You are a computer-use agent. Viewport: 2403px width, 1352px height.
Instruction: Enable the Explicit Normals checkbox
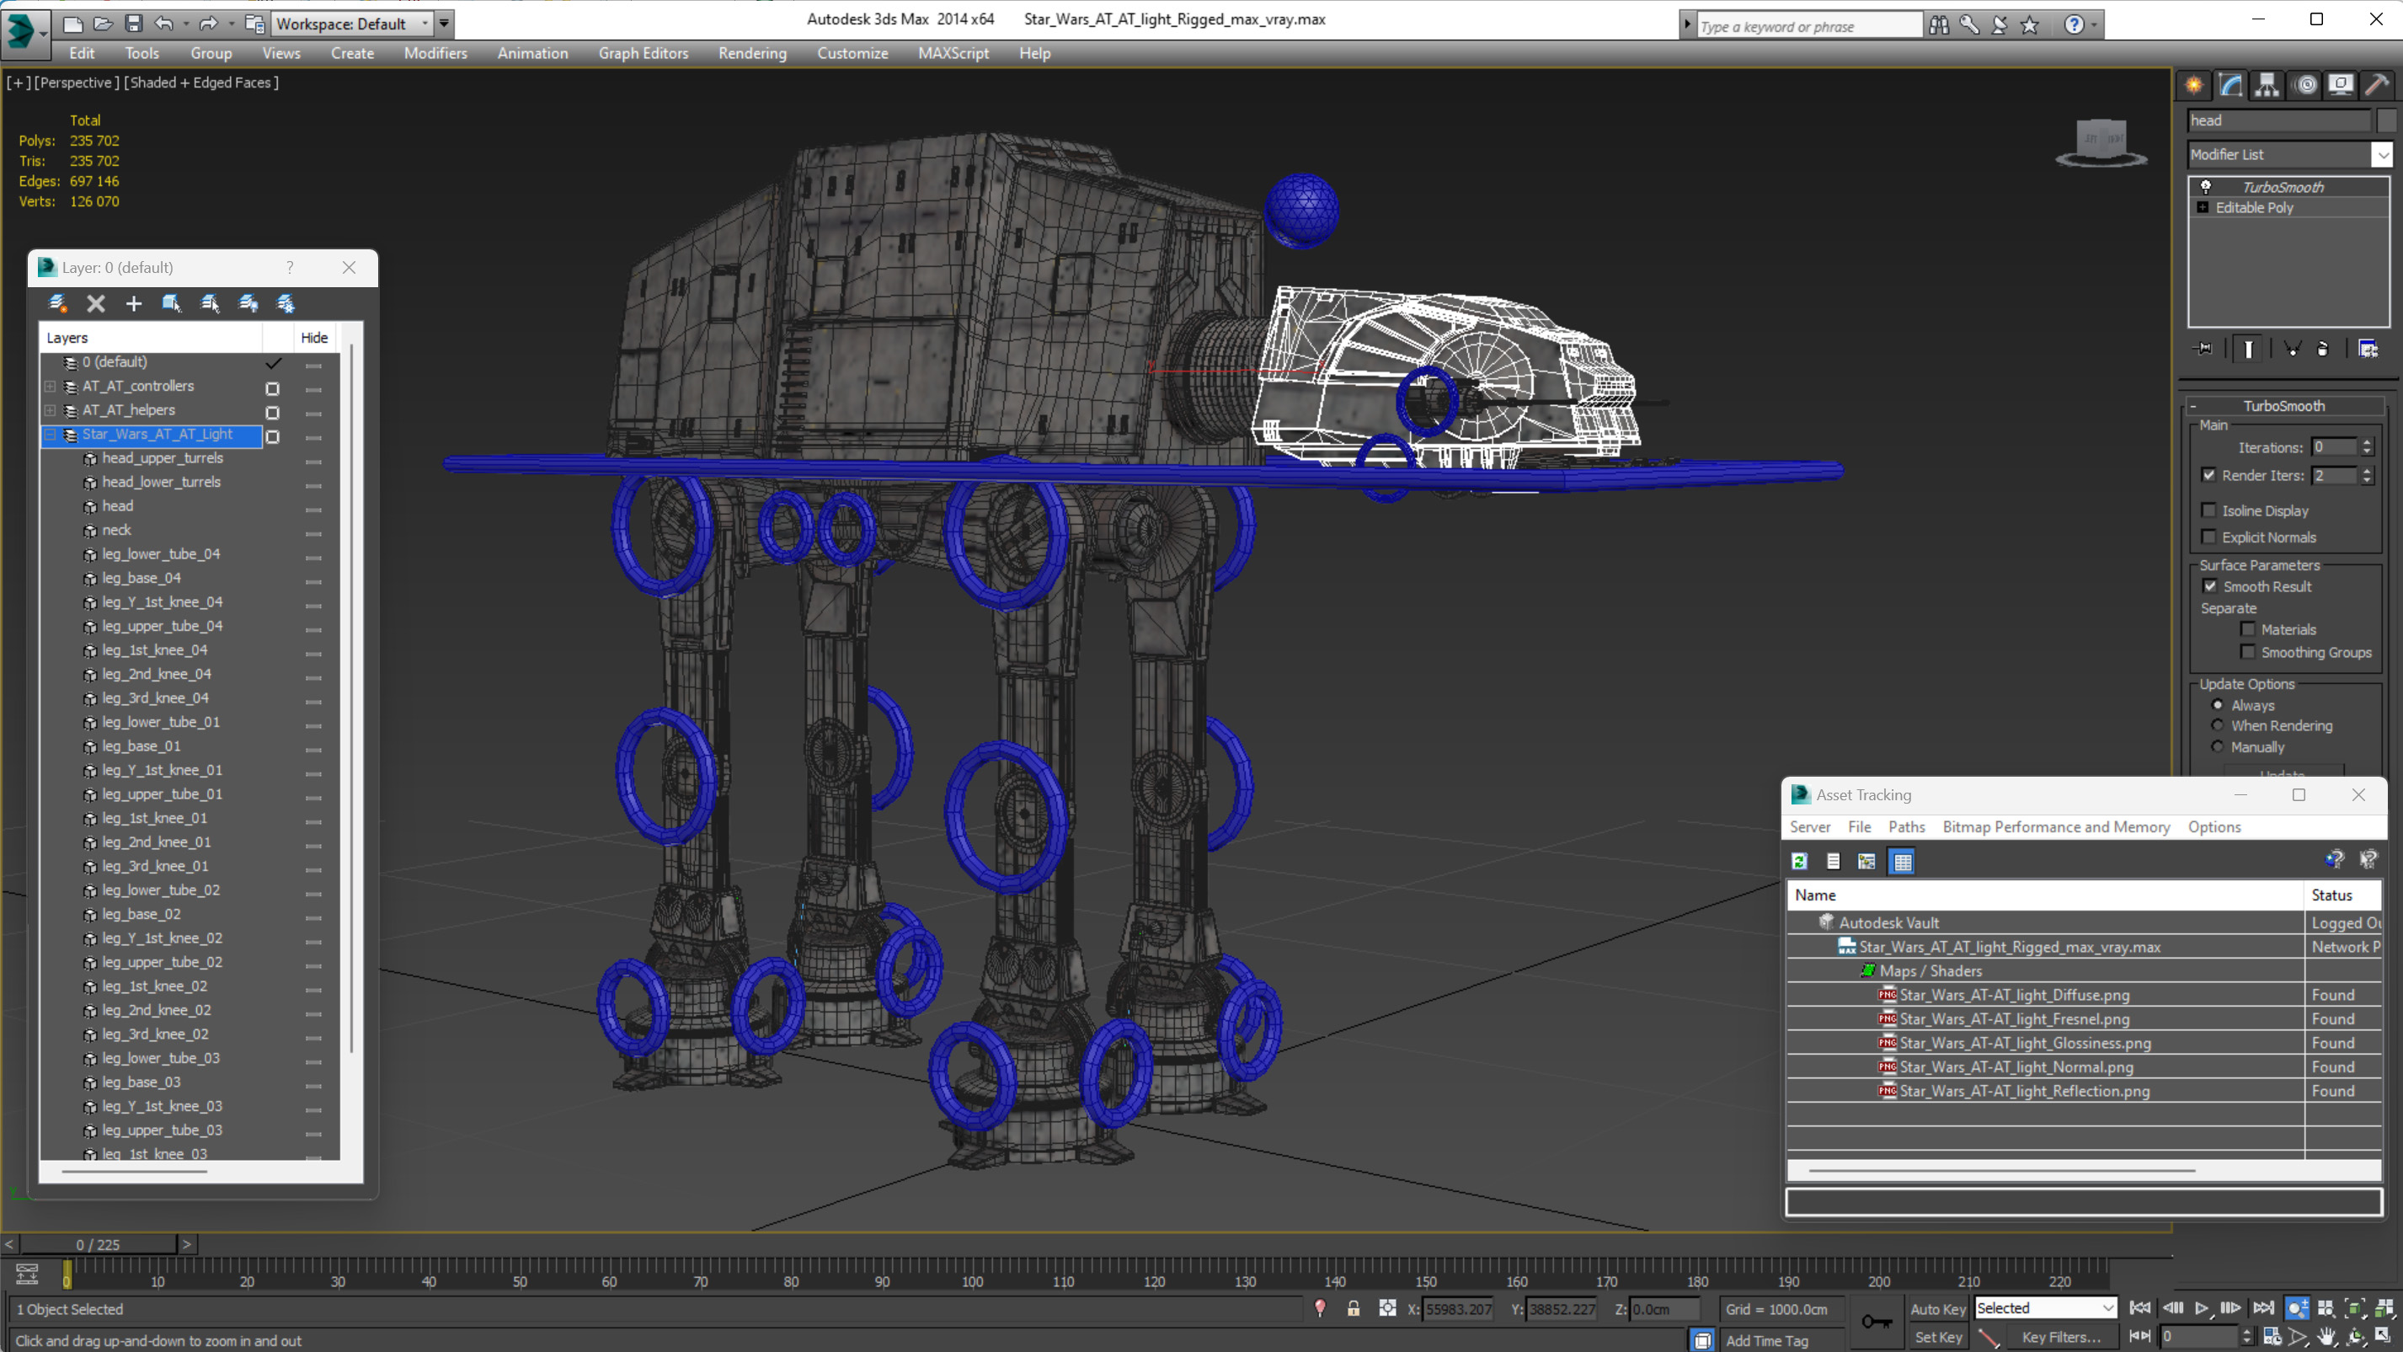(2209, 537)
